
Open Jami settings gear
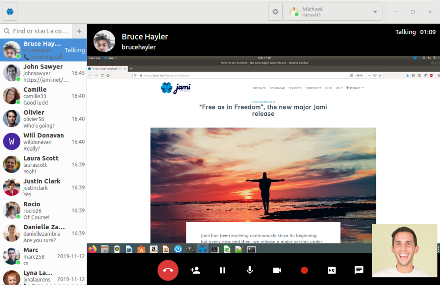[x=275, y=12]
